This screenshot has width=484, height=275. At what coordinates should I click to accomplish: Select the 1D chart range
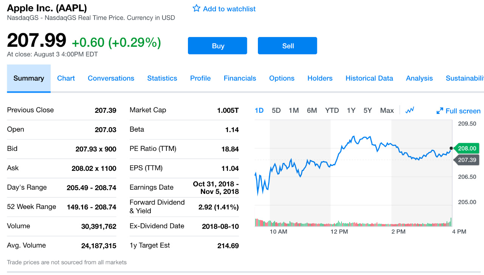[259, 111]
